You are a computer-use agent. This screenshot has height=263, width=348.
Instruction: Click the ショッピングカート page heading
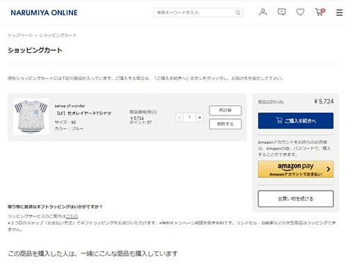[x=35, y=50]
